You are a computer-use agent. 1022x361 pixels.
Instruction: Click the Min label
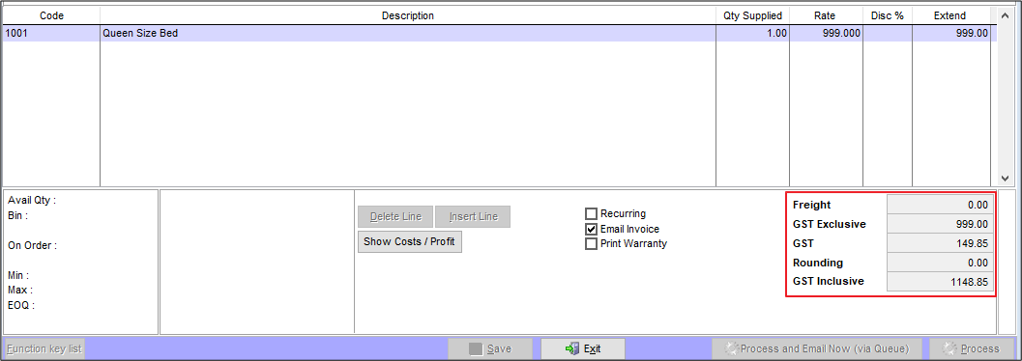(x=18, y=275)
